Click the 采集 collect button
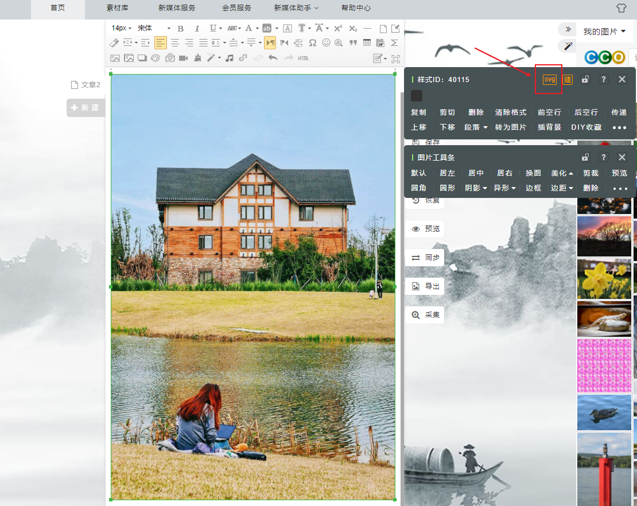 pyautogui.click(x=425, y=315)
